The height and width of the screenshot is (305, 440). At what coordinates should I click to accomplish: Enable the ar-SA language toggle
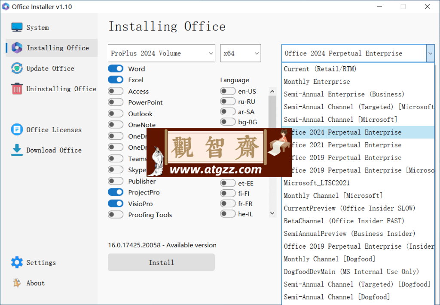[x=228, y=111]
